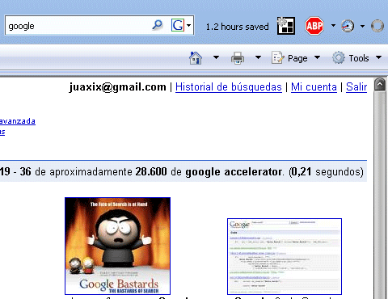Screen dimensions: 388x299
Task: Expand the Home button dropdown arrow
Action: [x=216, y=57]
